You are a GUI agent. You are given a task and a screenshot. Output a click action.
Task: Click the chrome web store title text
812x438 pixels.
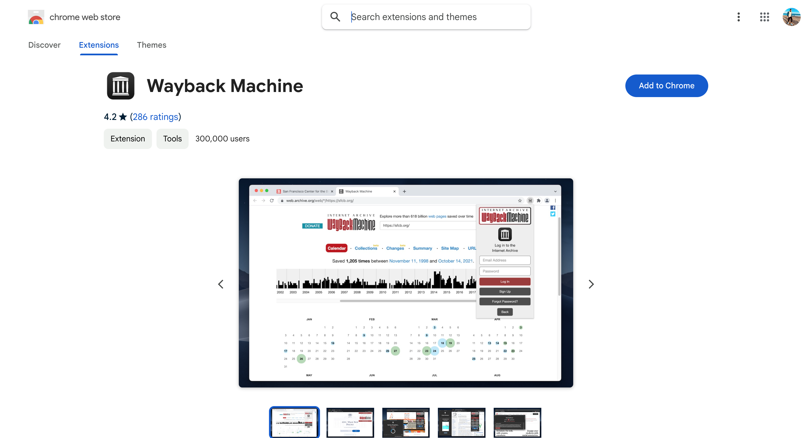[85, 17]
